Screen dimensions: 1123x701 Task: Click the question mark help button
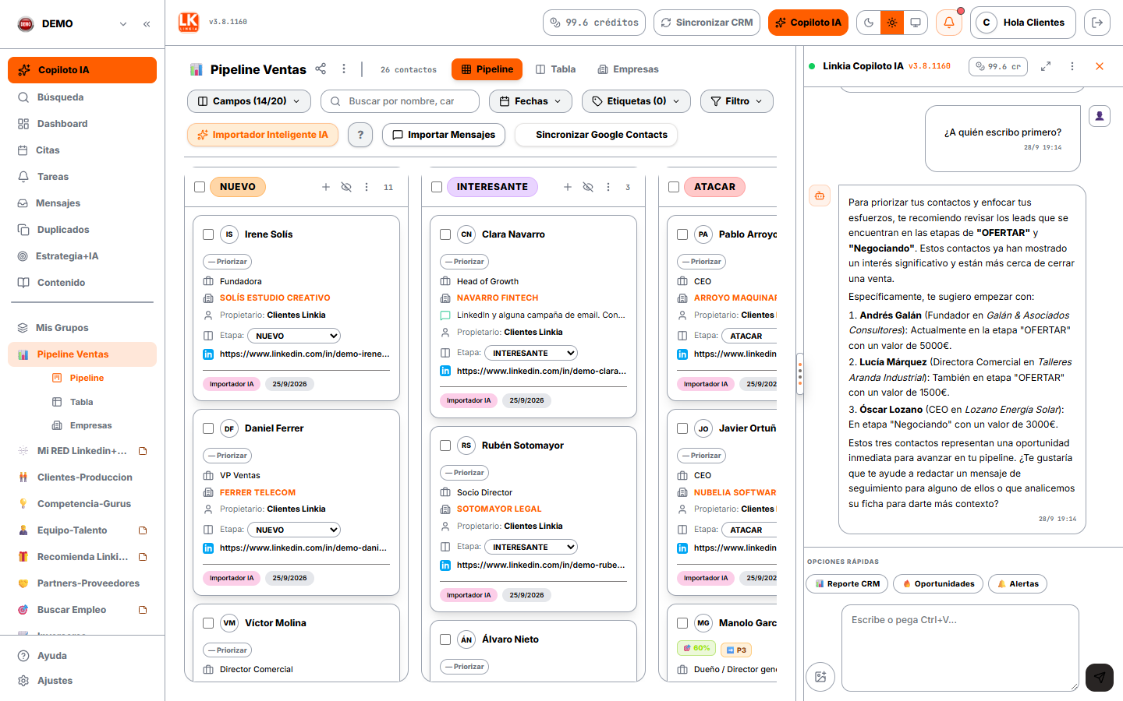pos(360,135)
